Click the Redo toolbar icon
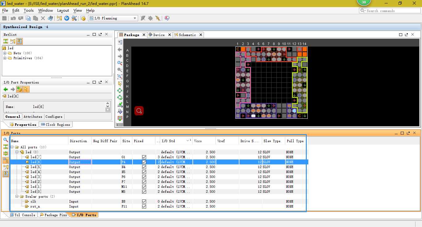 click(x=21, y=18)
